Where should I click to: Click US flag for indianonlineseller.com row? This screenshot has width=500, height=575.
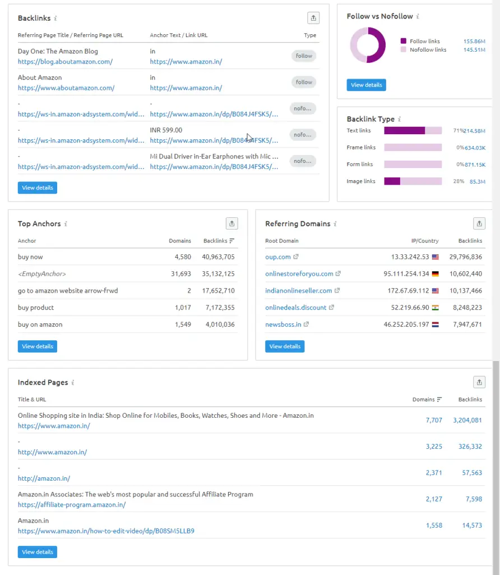pos(435,291)
